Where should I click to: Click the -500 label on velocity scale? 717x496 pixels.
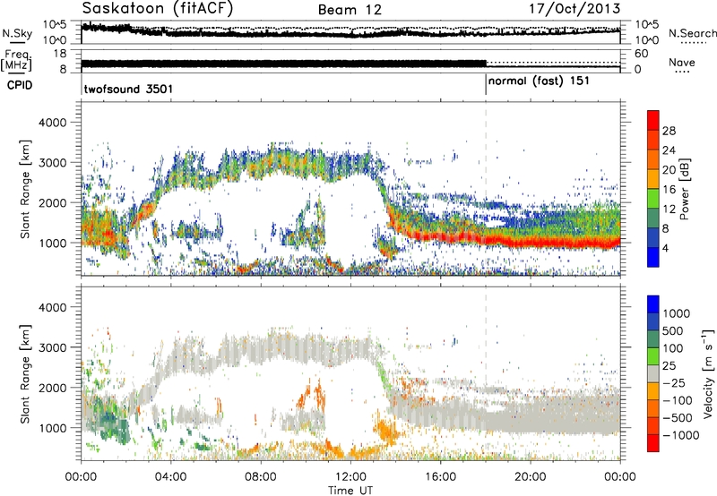pyautogui.click(x=677, y=418)
